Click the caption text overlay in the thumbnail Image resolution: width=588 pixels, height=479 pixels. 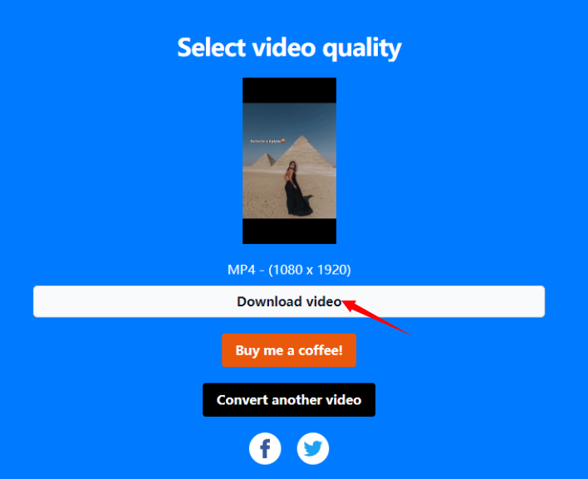coord(267,141)
